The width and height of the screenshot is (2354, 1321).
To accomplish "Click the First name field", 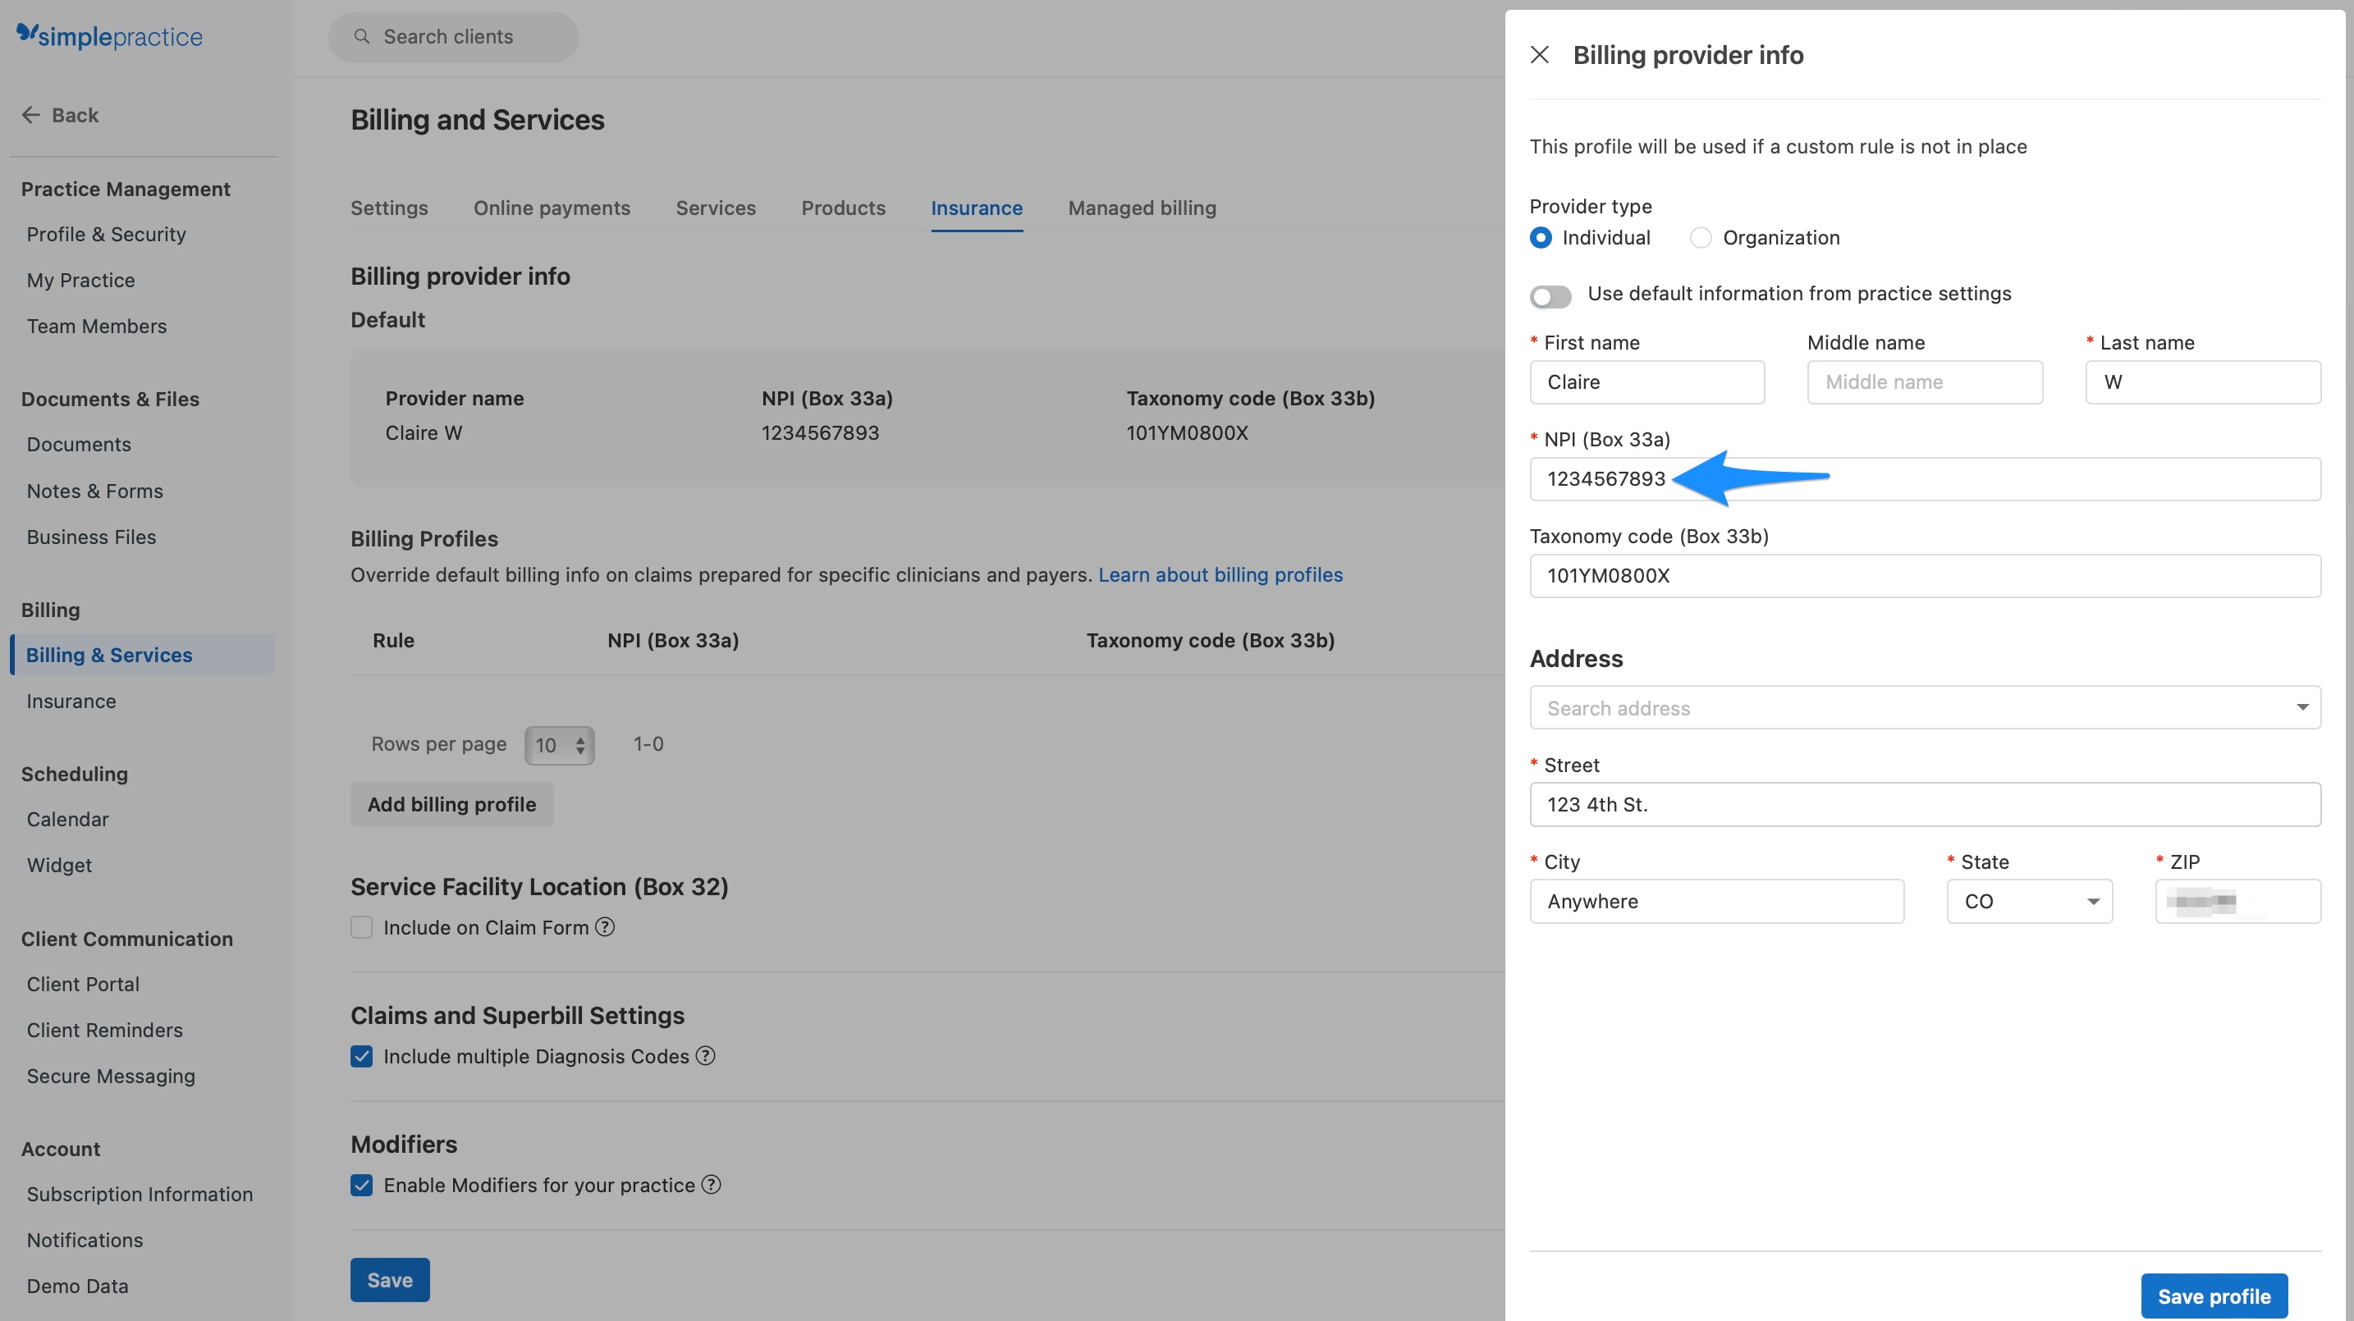I will [1646, 382].
